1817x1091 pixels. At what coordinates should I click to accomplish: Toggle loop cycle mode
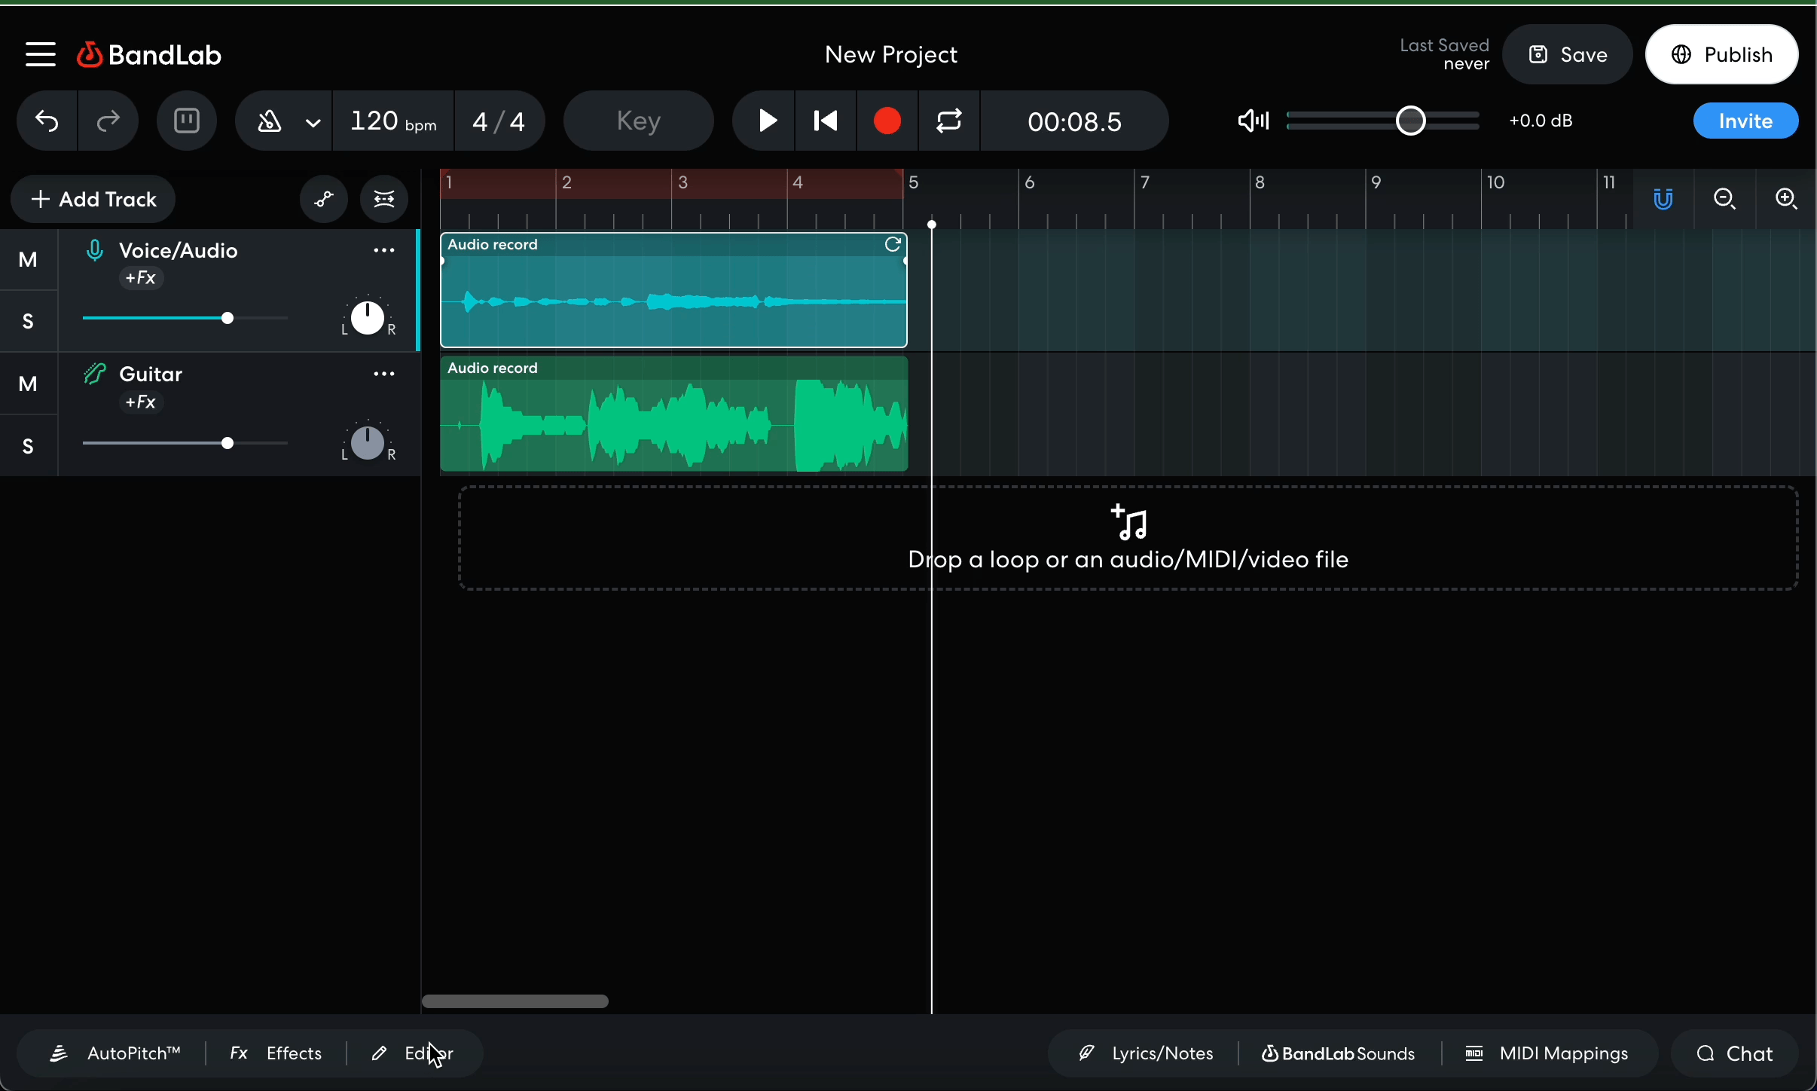[x=949, y=121]
